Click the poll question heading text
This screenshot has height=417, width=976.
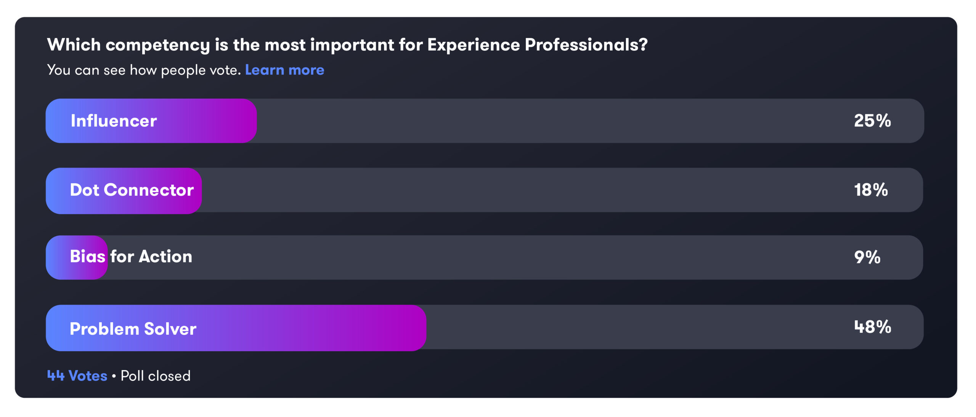pos(347,45)
